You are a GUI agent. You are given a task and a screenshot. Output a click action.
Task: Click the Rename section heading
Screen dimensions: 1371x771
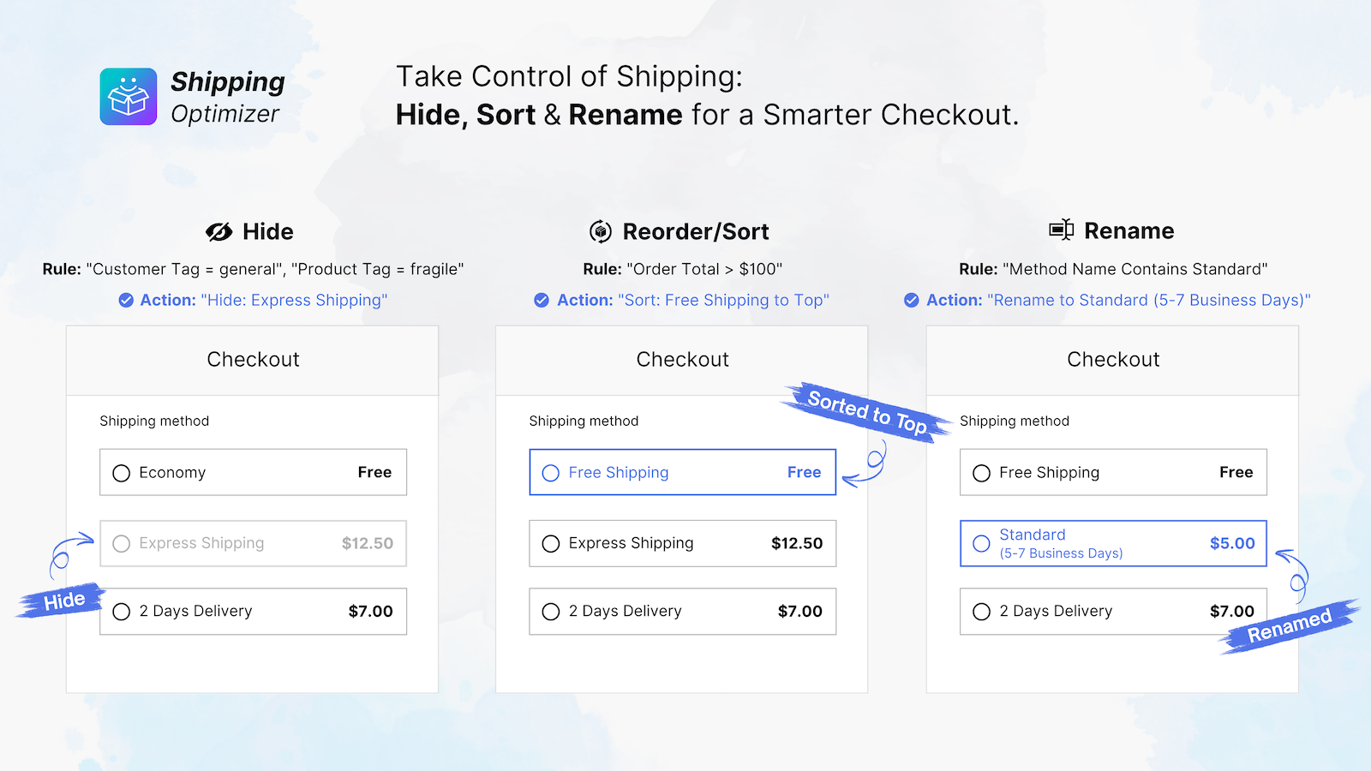click(x=1129, y=230)
